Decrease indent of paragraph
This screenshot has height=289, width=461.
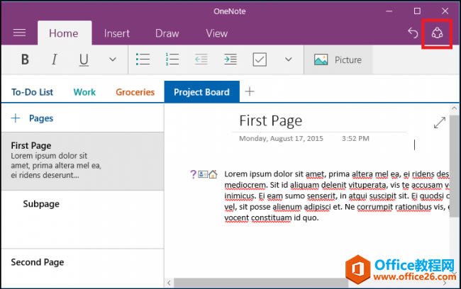click(x=201, y=59)
